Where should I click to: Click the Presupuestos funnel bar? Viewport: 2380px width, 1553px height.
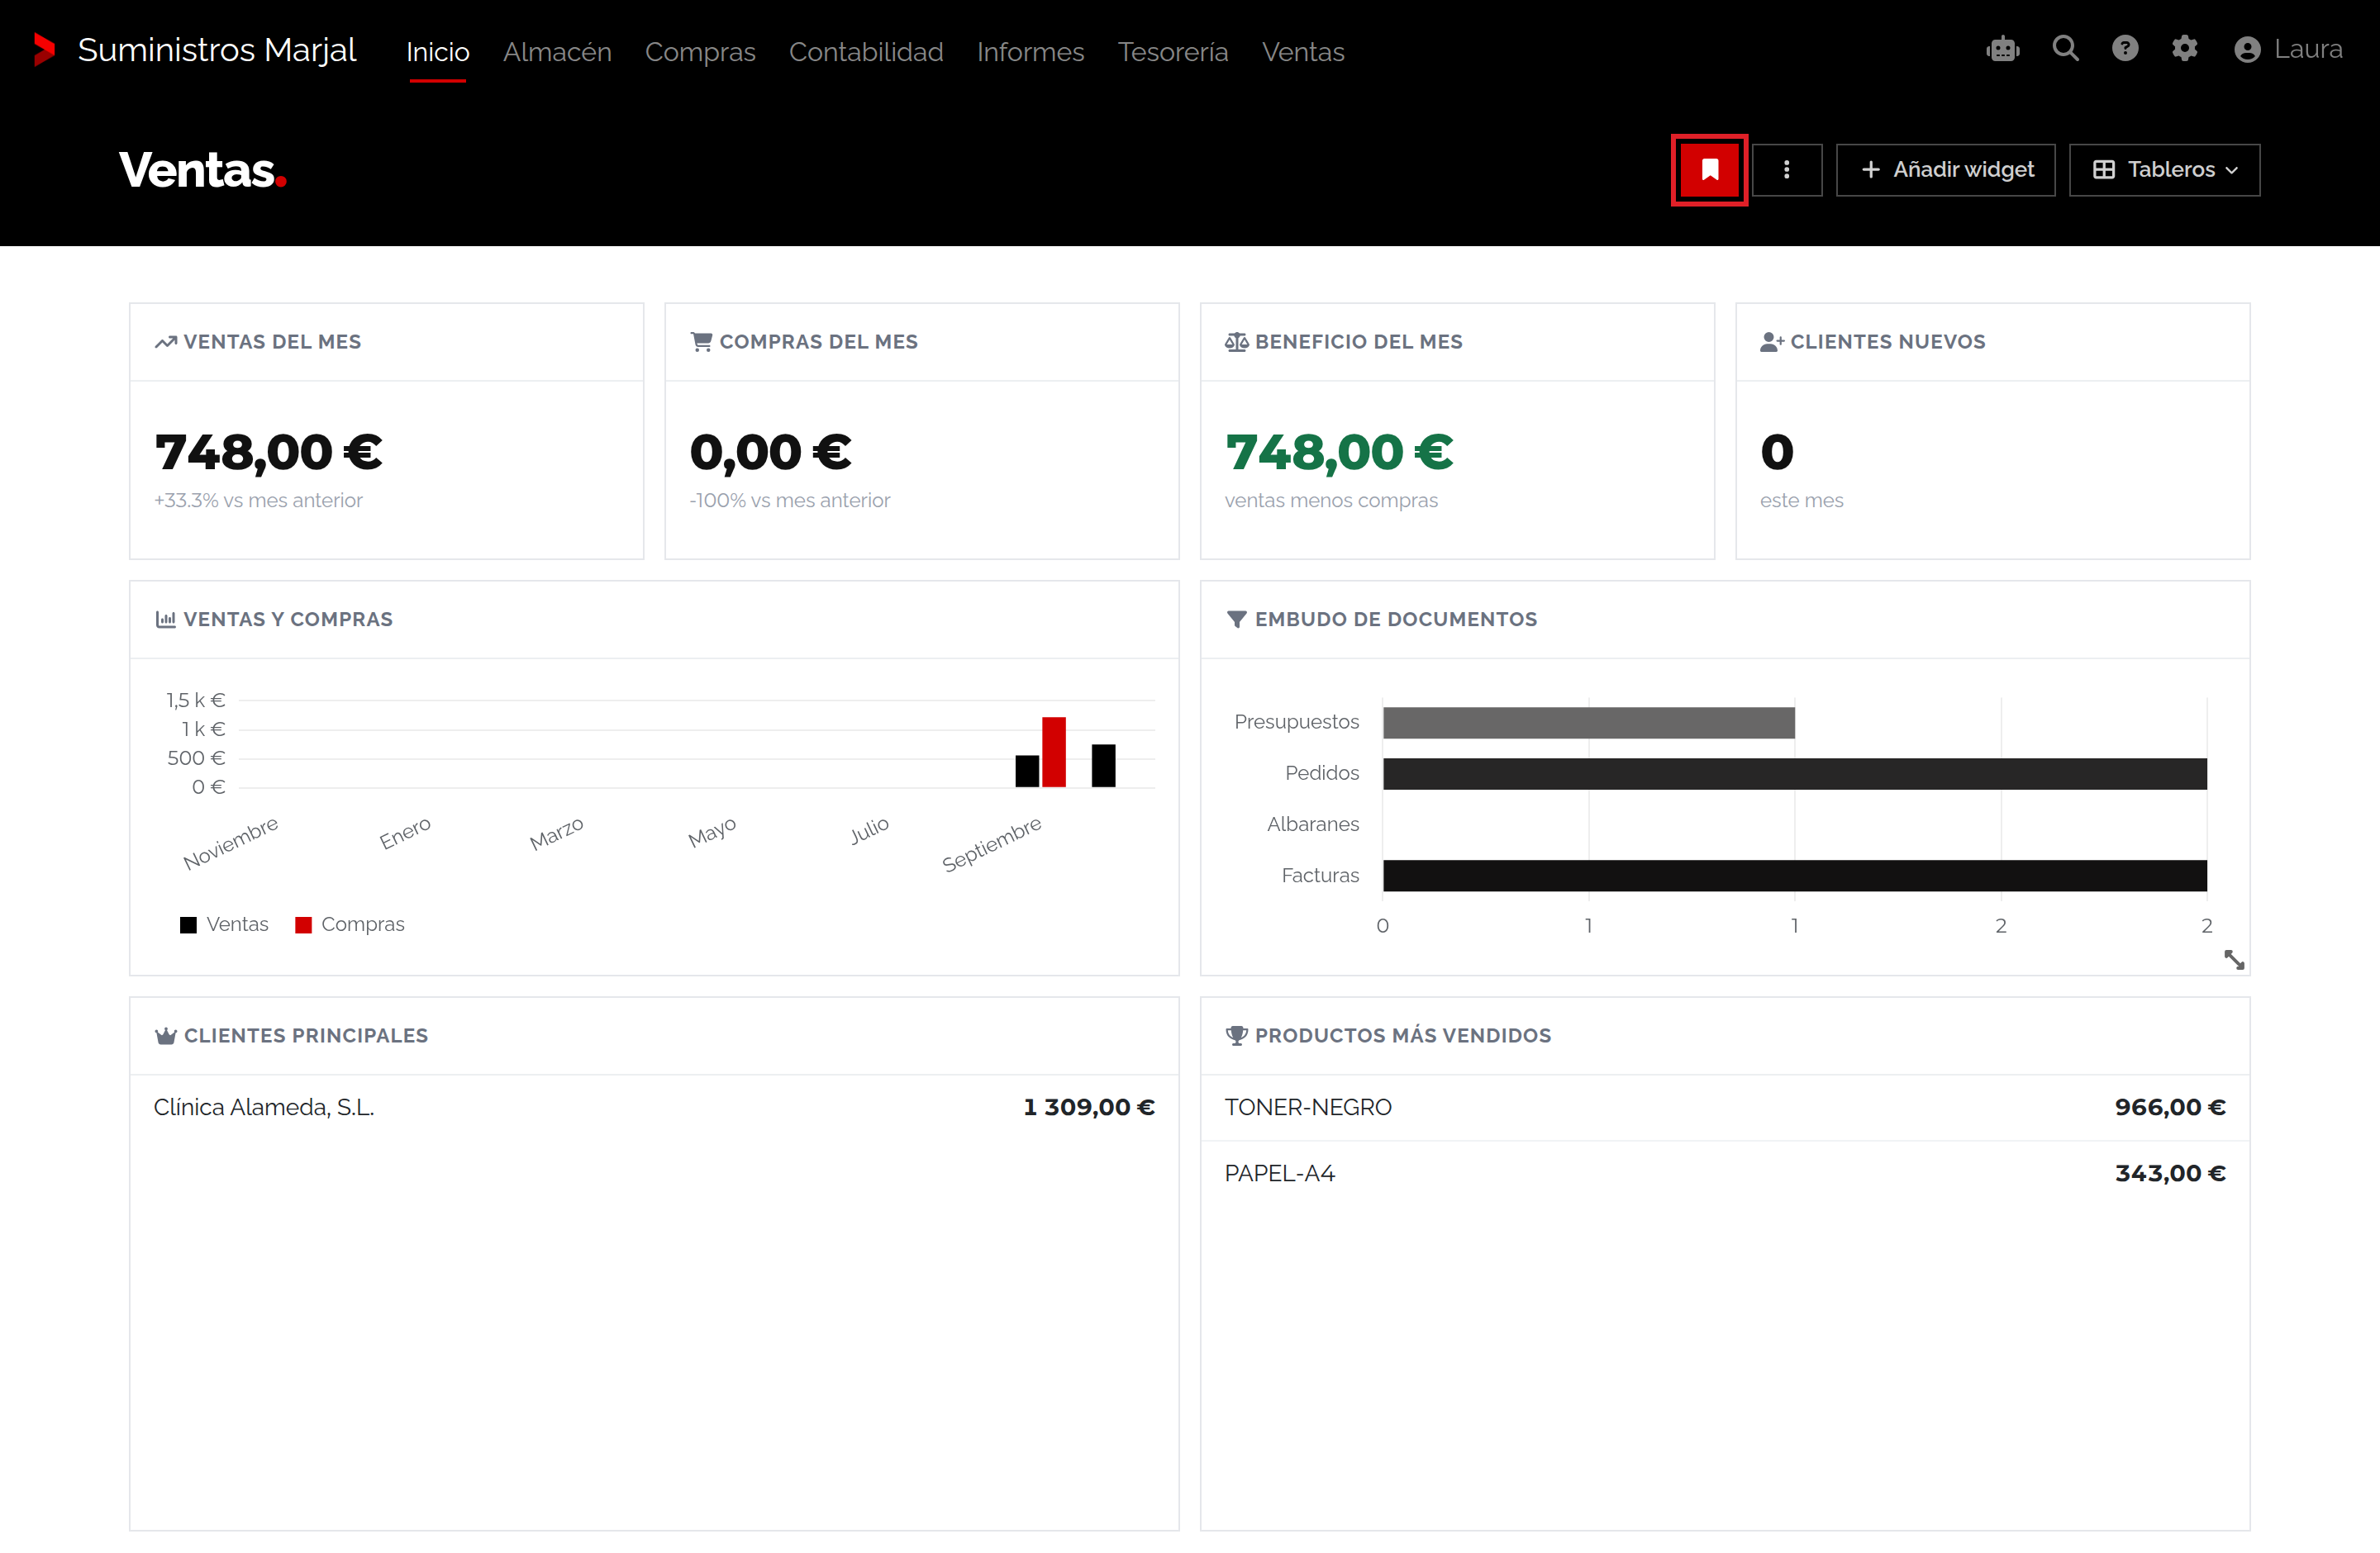(1589, 723)
